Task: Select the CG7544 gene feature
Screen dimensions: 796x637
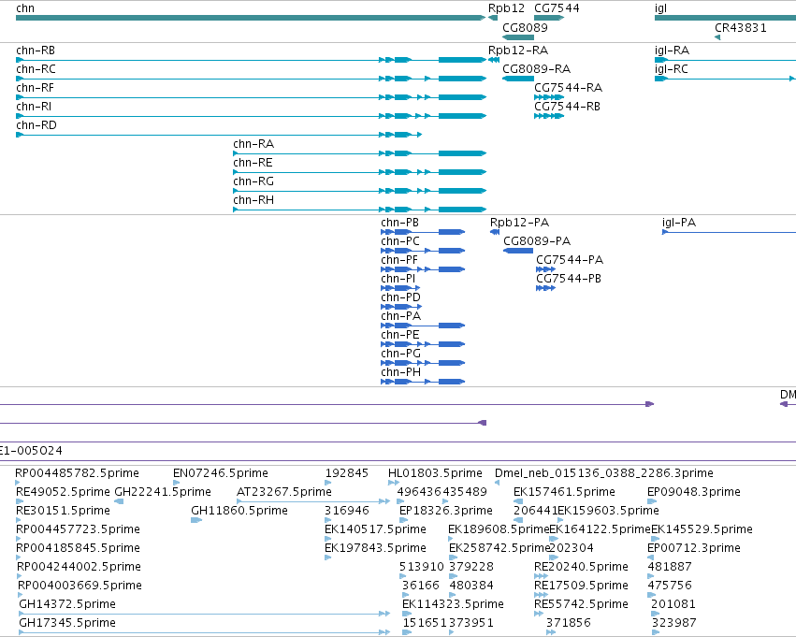Action: (x=549, y=18)
